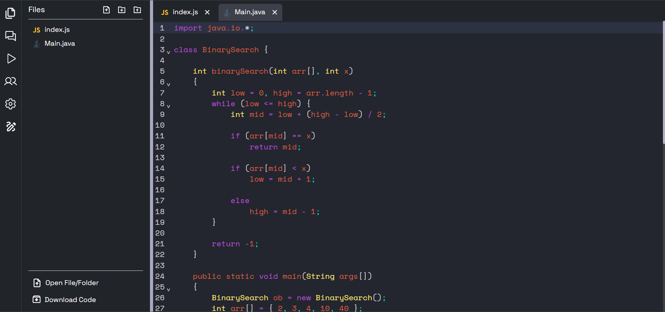Switch to the index.js tab
Image resolution: width=665 pixels, height=312 pixels.
click(185, 12)
